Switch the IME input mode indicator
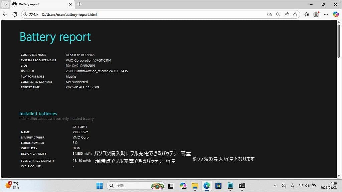Viewport: 342px width, 192px height. (x=292, y=186)
